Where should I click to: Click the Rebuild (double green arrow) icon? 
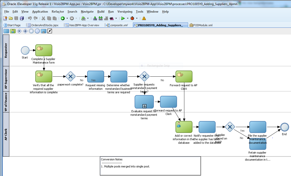coord(101,18)
